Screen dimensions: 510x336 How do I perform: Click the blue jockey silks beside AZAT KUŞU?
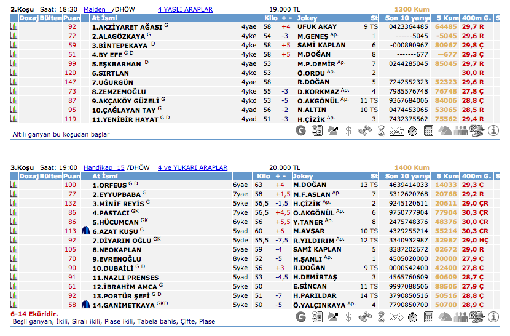pos(85,231)
